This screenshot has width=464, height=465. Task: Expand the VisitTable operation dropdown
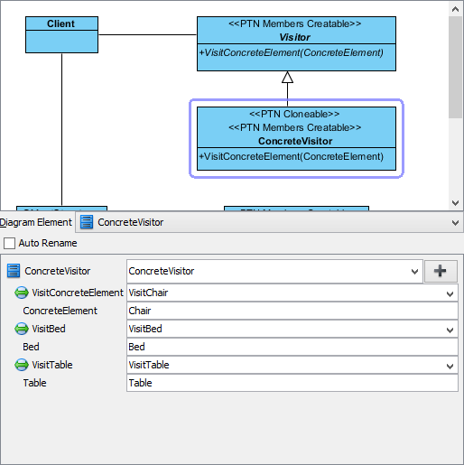450,366
